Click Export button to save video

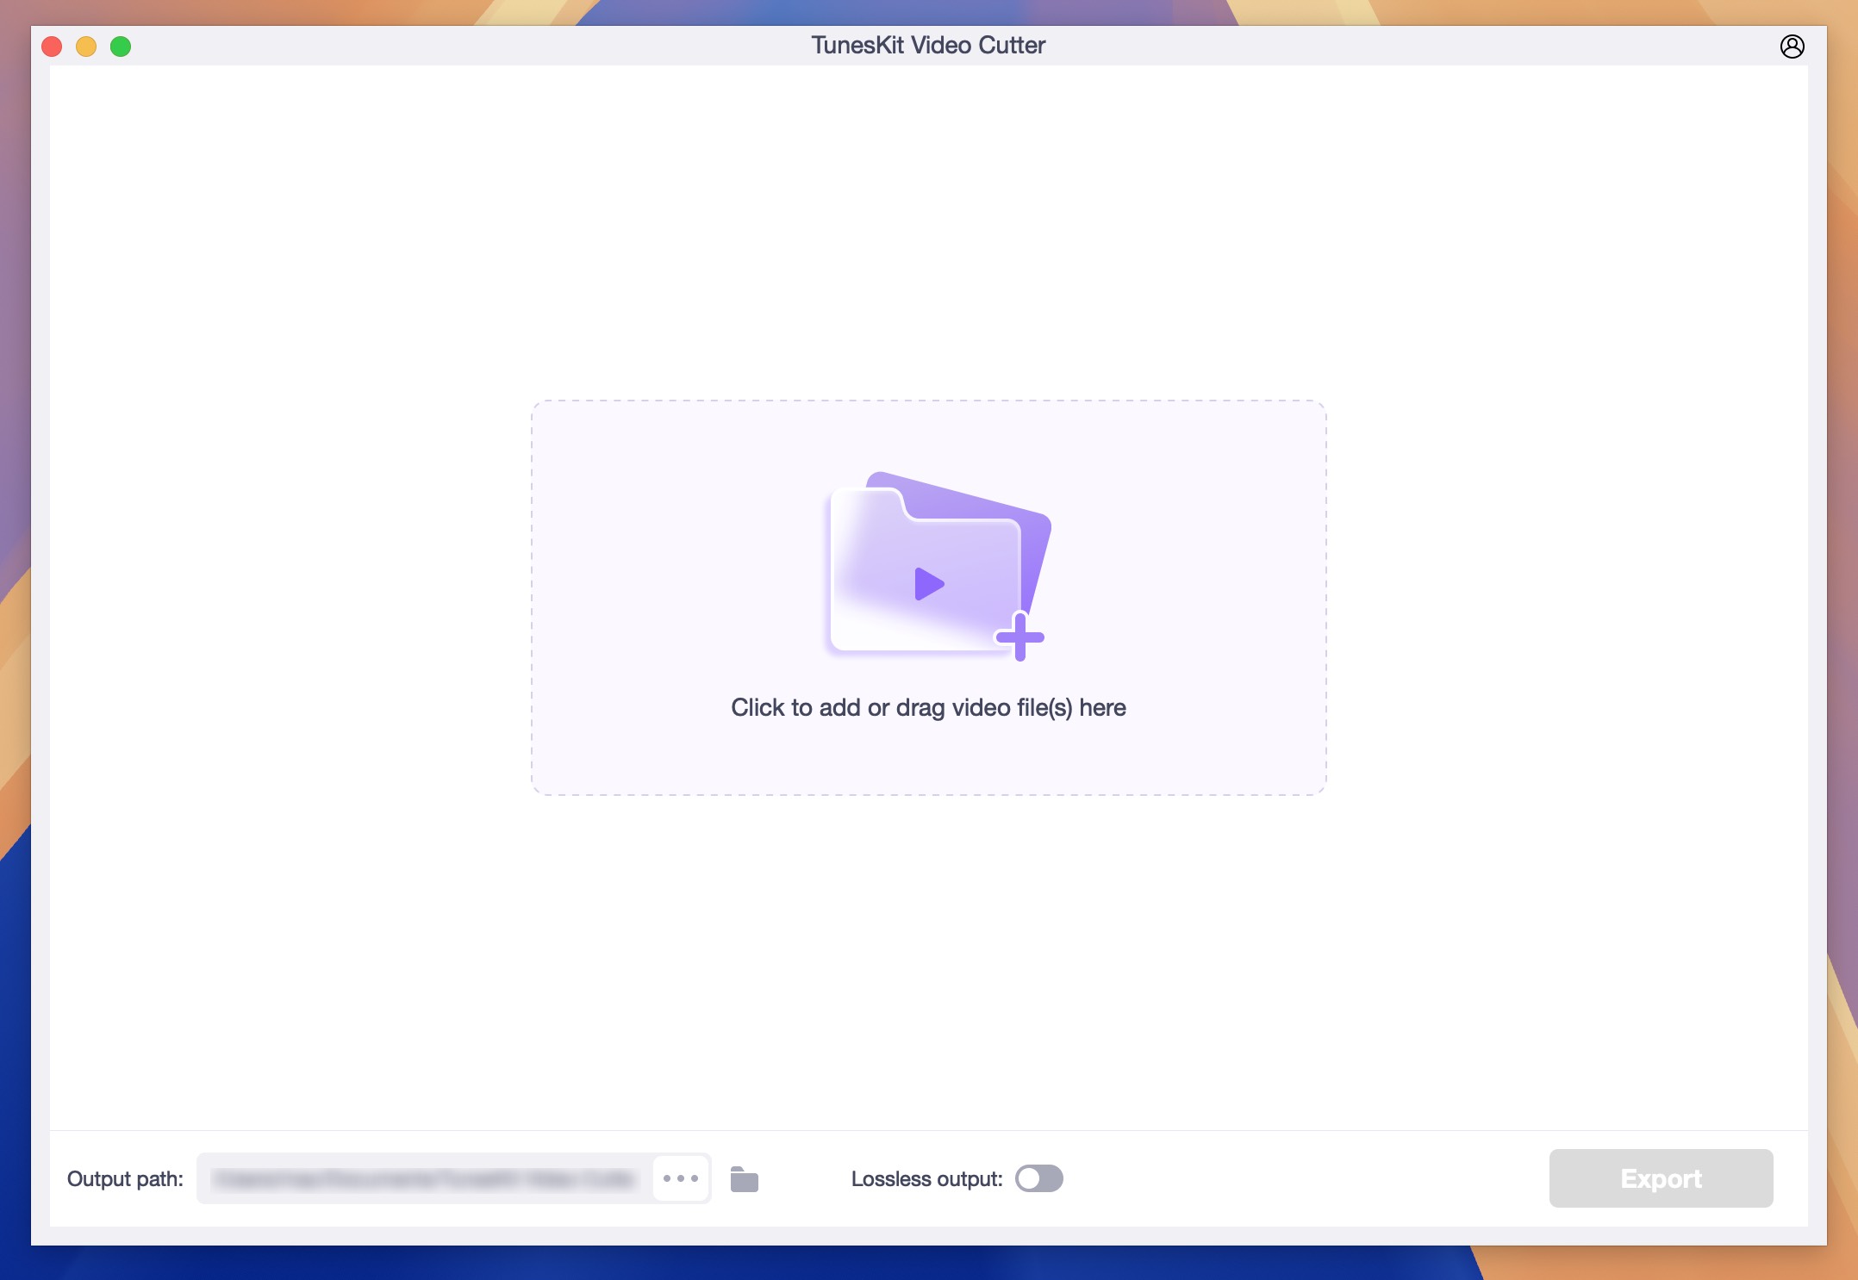pos(1661,1177)
